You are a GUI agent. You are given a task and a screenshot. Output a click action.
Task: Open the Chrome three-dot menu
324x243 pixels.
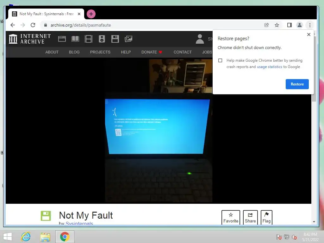310,25
